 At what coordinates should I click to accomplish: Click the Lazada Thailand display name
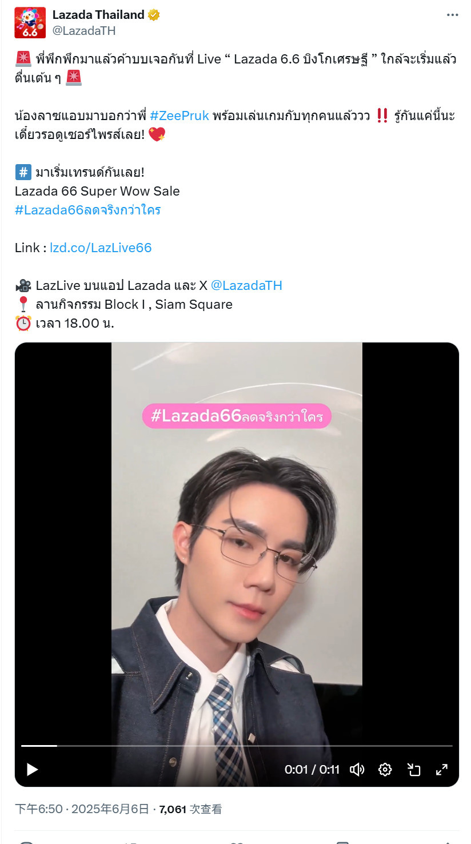point(98,15)
